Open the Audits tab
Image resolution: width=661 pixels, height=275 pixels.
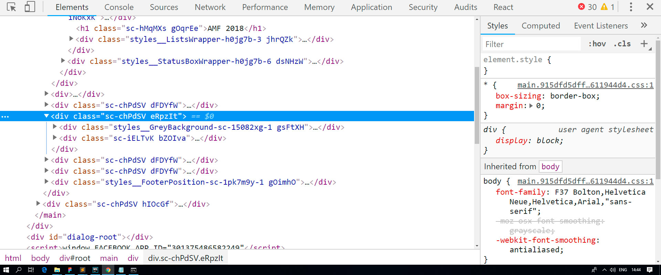[x=466, y=7]
